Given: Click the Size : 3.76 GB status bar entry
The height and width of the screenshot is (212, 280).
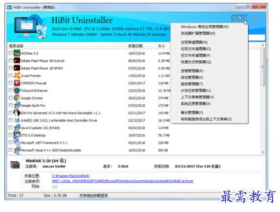Looking at the screenshot, I should coord(55,195).
